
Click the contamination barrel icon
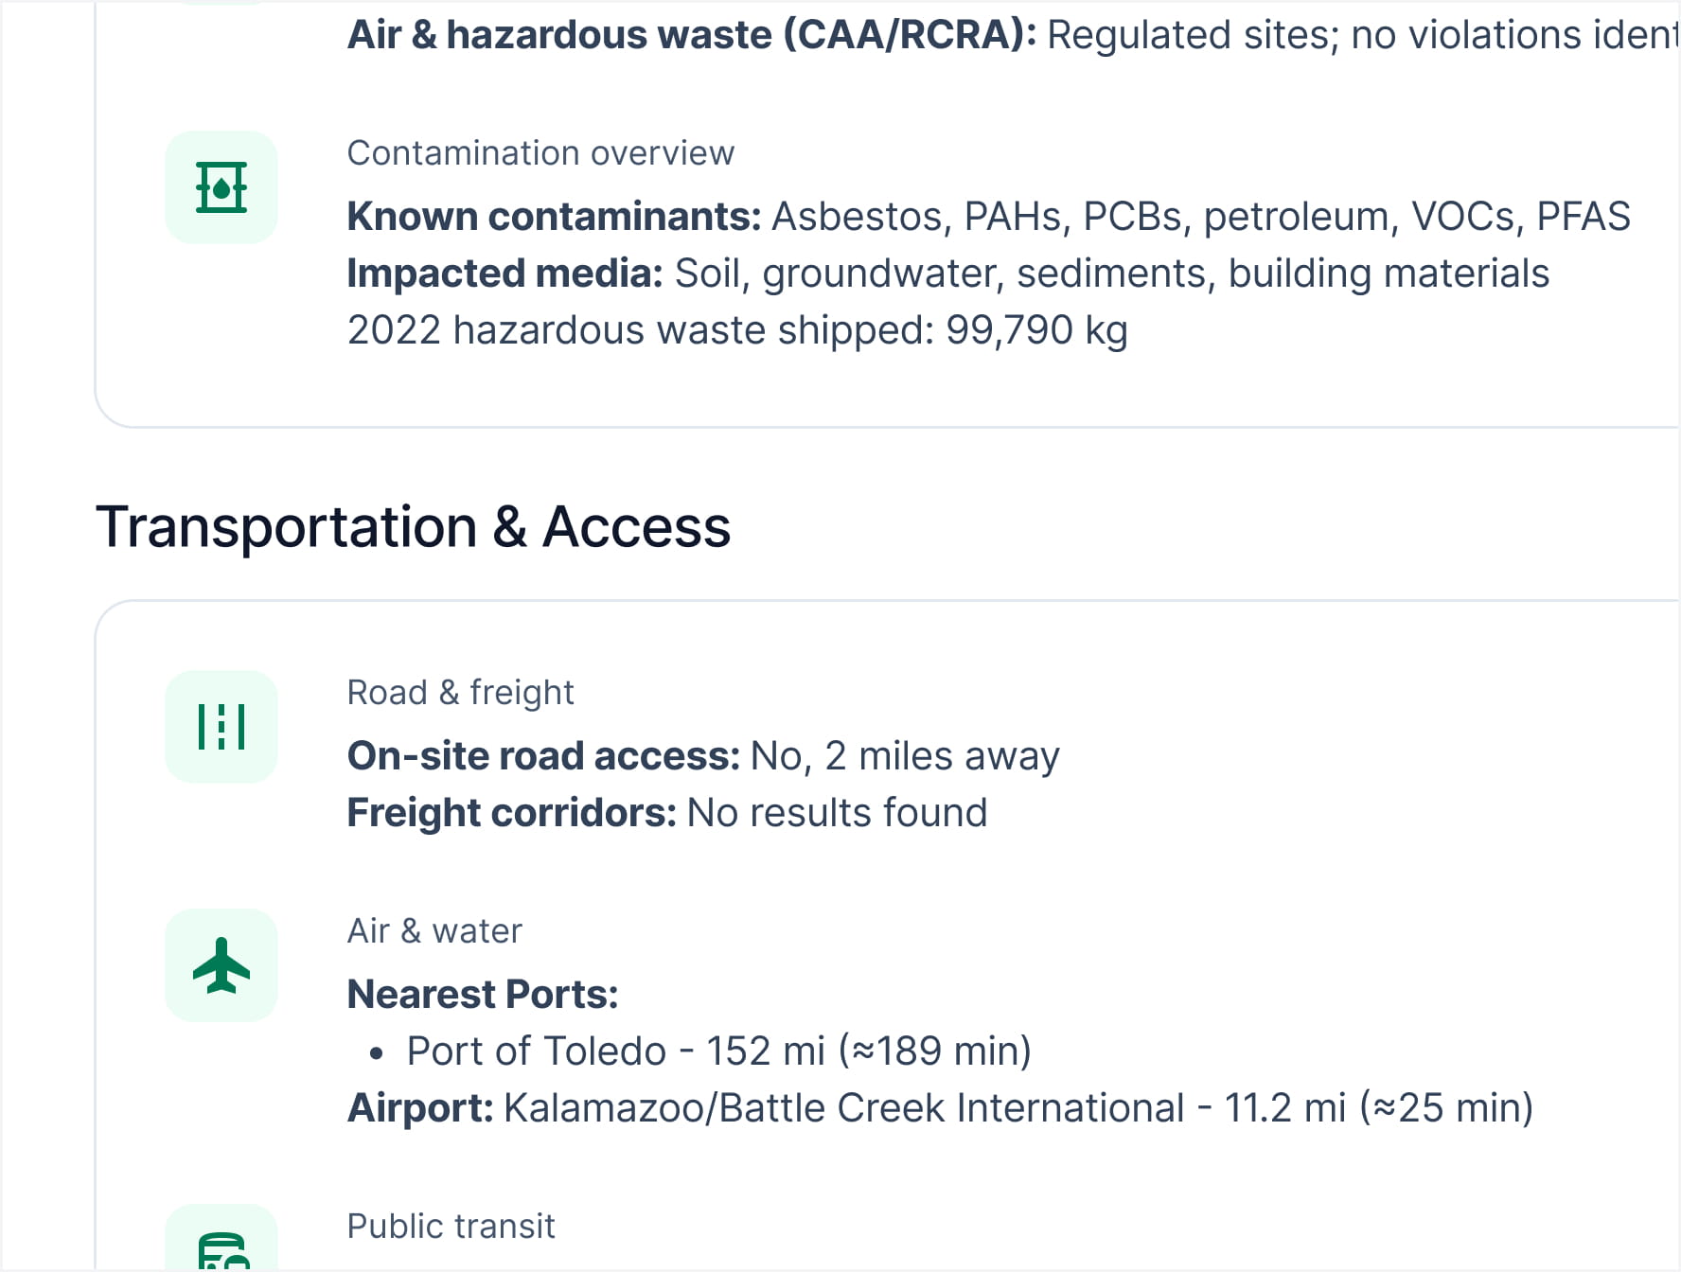tap(221, 187)
